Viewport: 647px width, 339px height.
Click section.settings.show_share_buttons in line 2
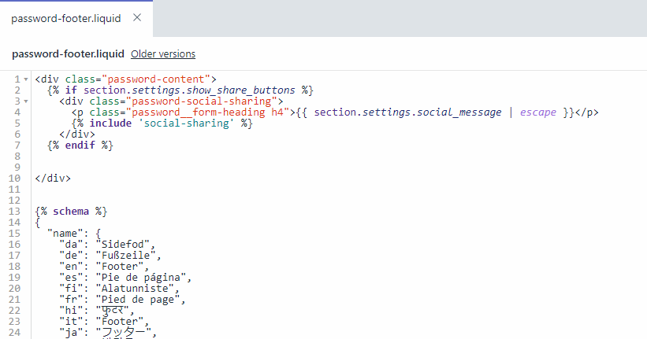189,90
